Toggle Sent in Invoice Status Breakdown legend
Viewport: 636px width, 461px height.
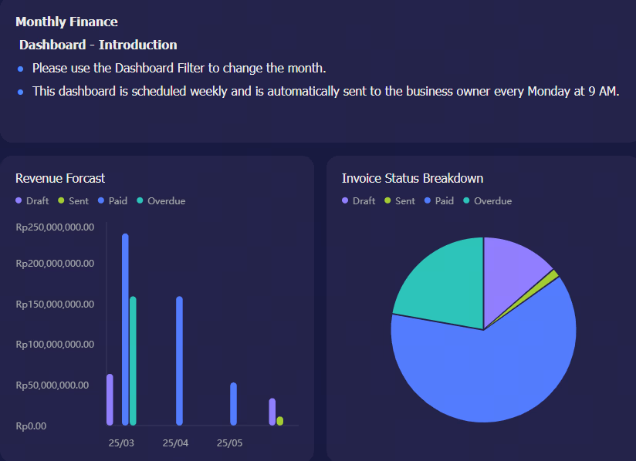point(400,201)
